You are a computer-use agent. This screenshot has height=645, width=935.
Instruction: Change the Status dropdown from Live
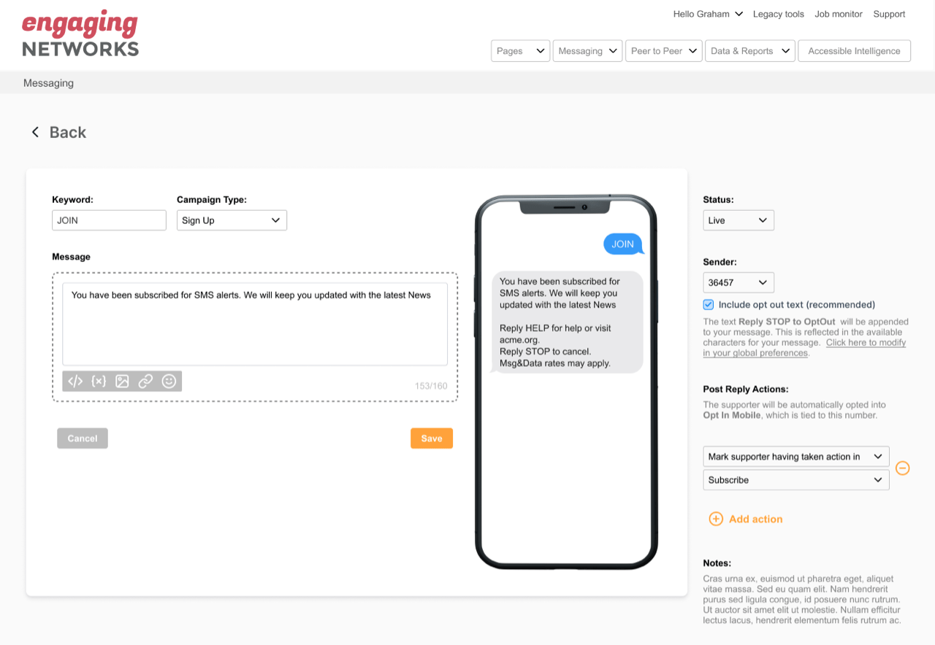coord(738,220)
